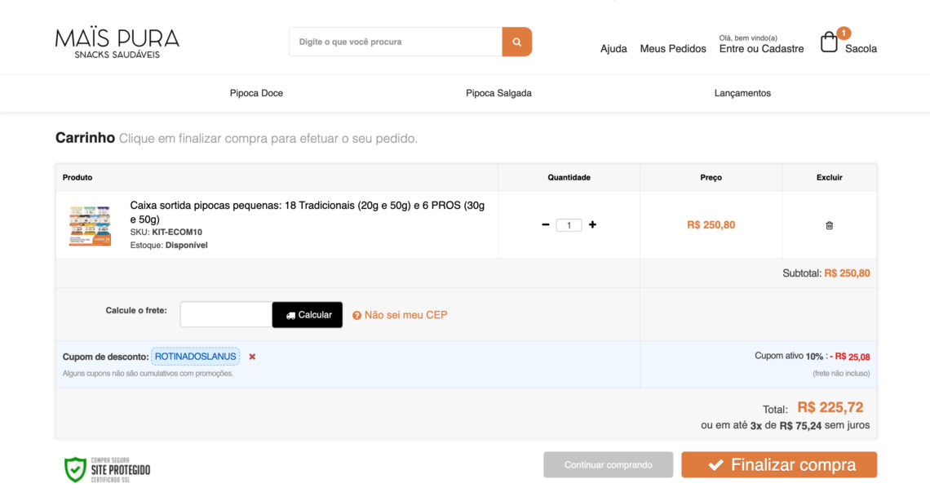Click the coupon discount - R$ 25,08
Viewport: 930px width, 497px height.
849,357
